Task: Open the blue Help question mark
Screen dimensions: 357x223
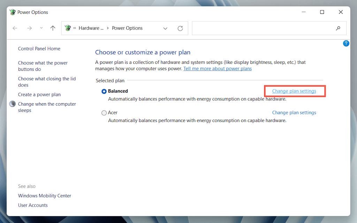Action: [x=346, y=43]
